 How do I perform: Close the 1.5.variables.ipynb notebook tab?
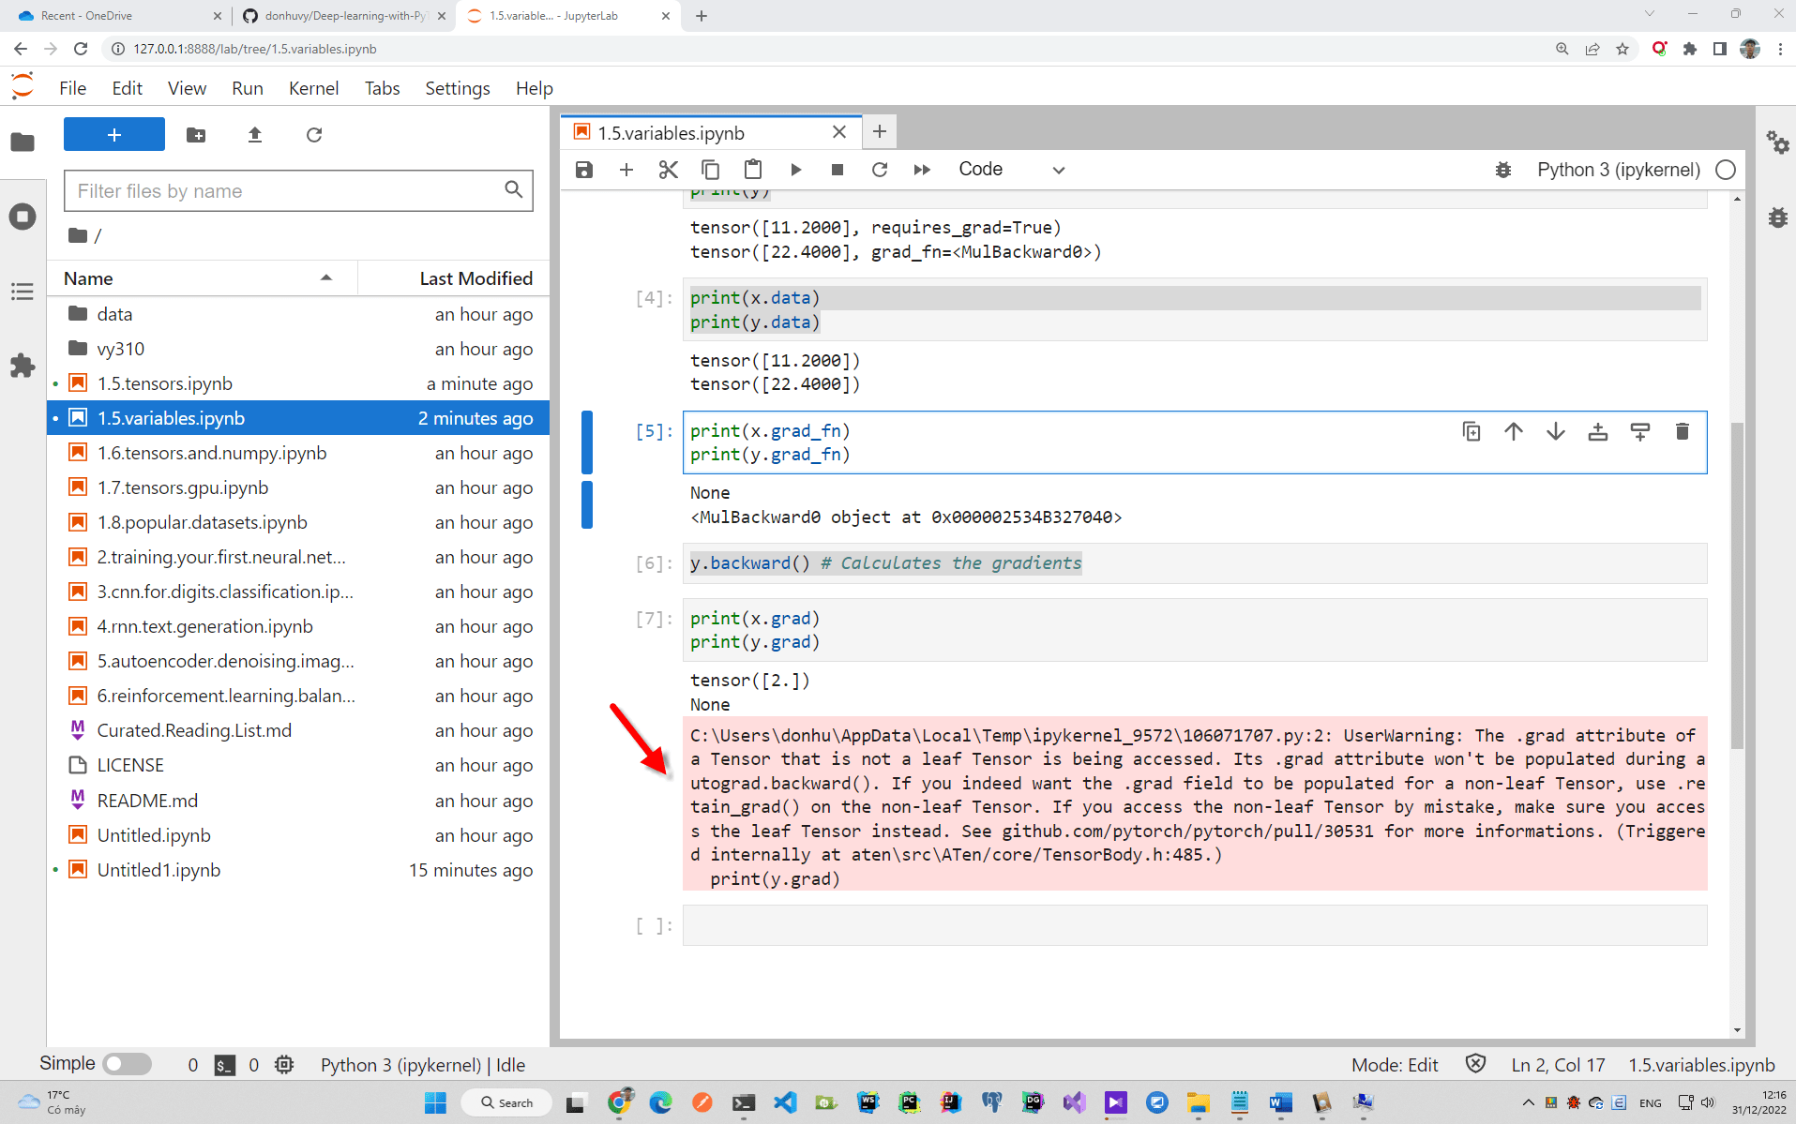(839, 133)
